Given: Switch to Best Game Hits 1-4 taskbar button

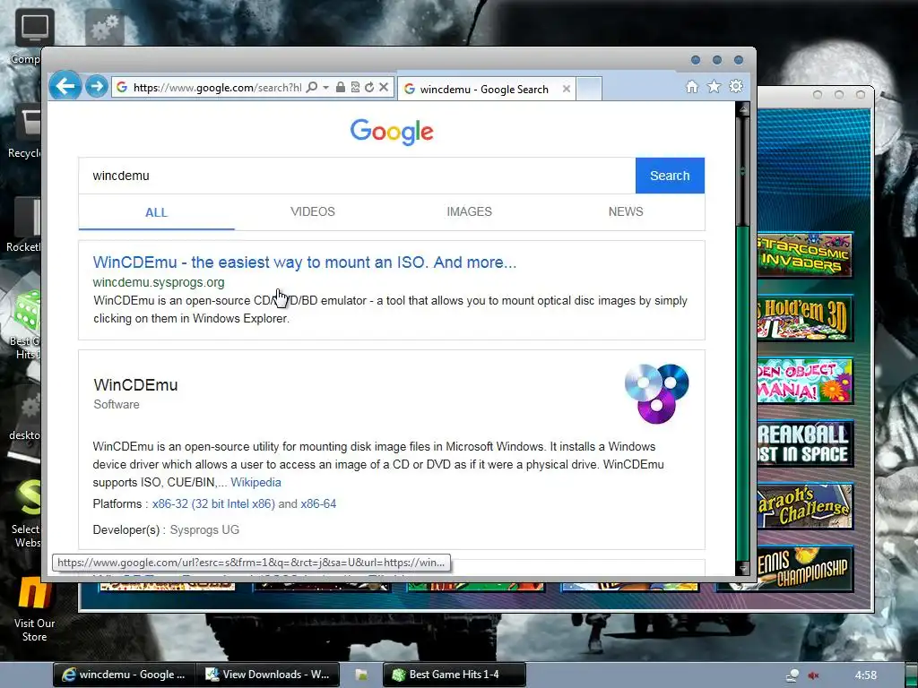Looking at the screenshot, I should point(455,675).
